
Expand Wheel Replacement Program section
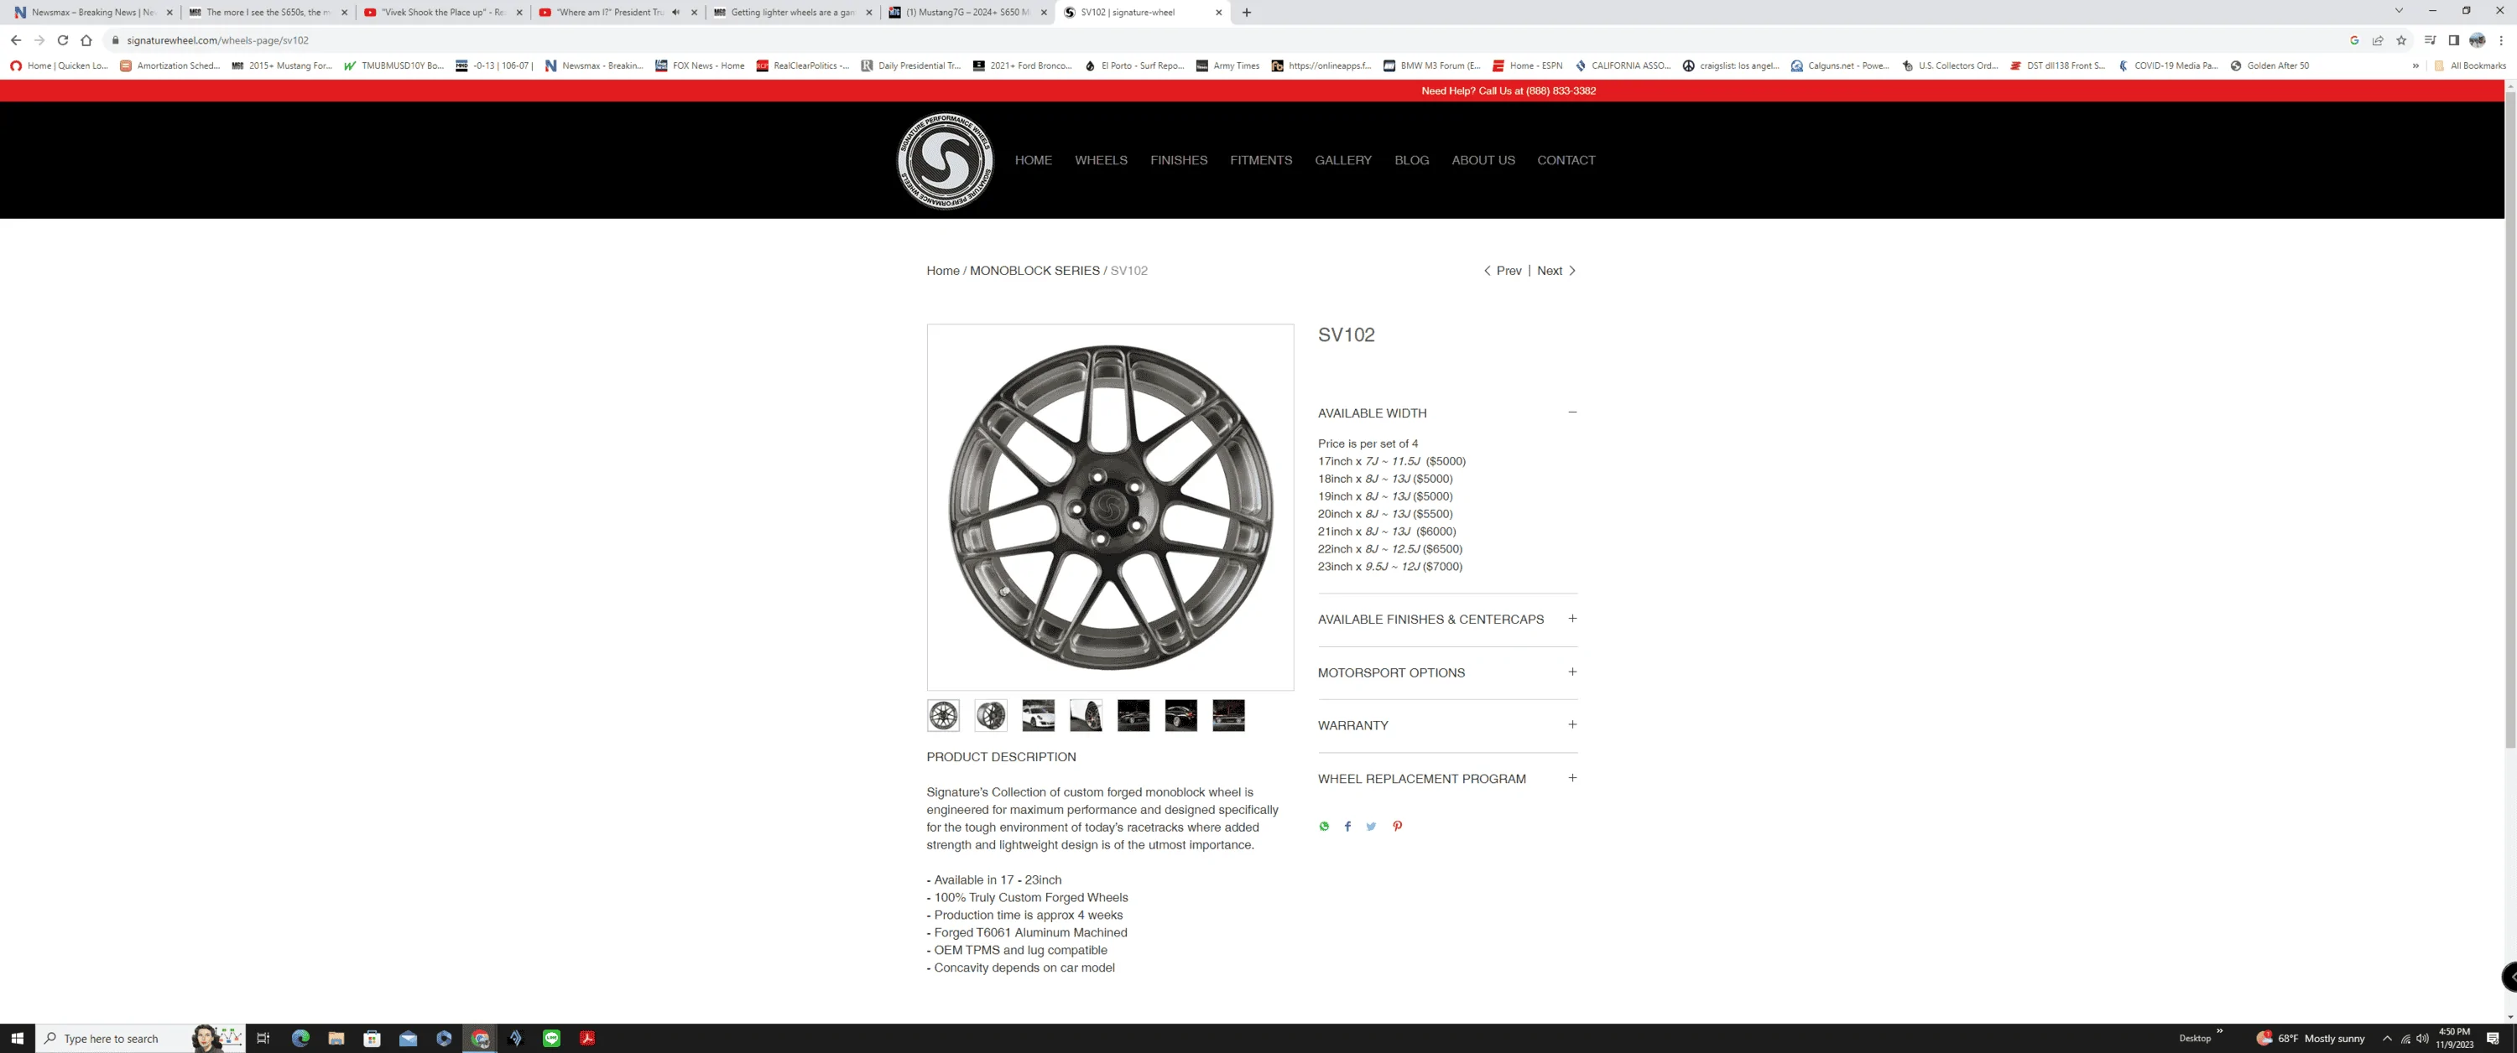(x=1572, y=779)
